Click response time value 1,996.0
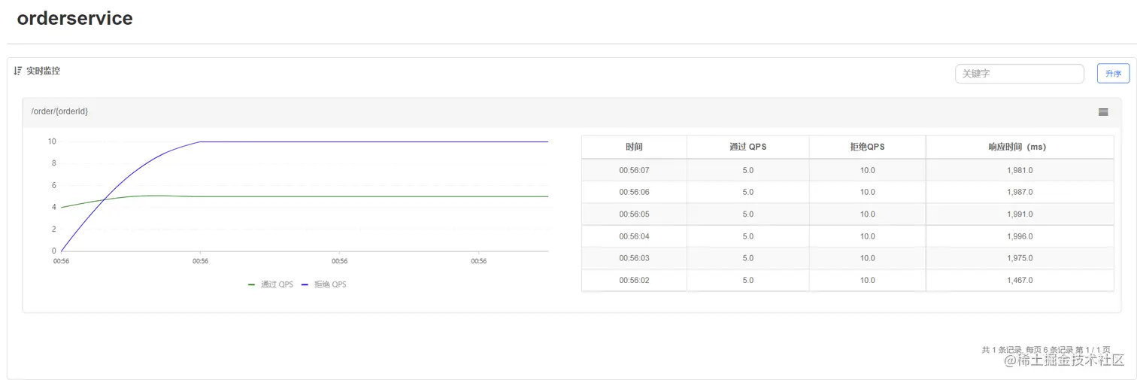 pyautogui.click(x=1020, y=236)
